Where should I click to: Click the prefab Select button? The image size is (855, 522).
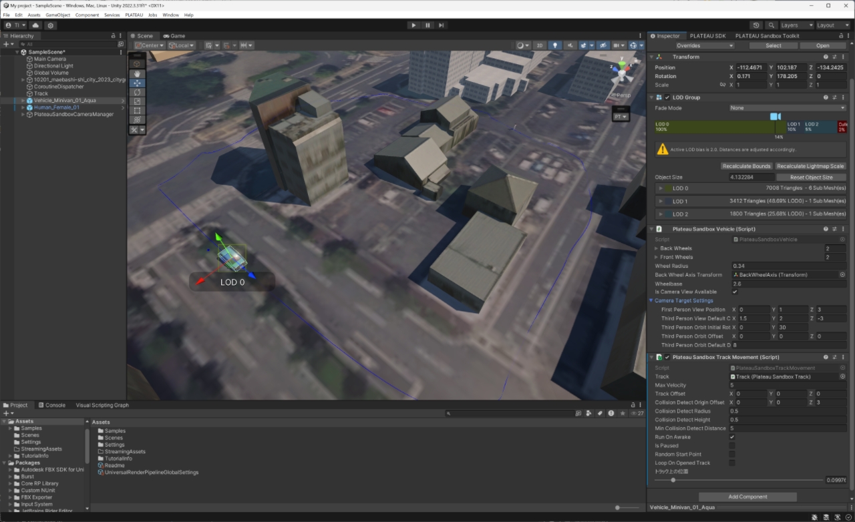point(774,45)
